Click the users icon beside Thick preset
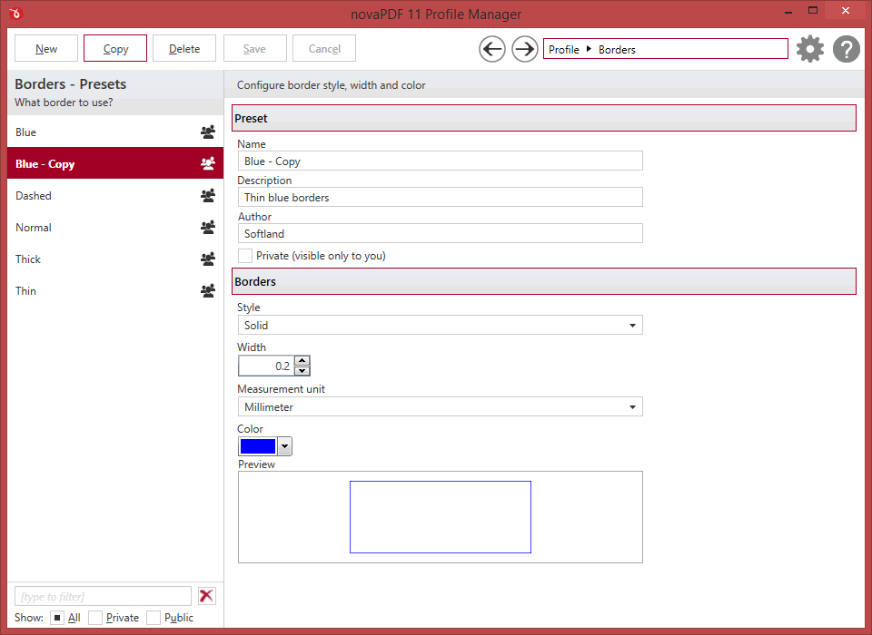 [208, 259]
